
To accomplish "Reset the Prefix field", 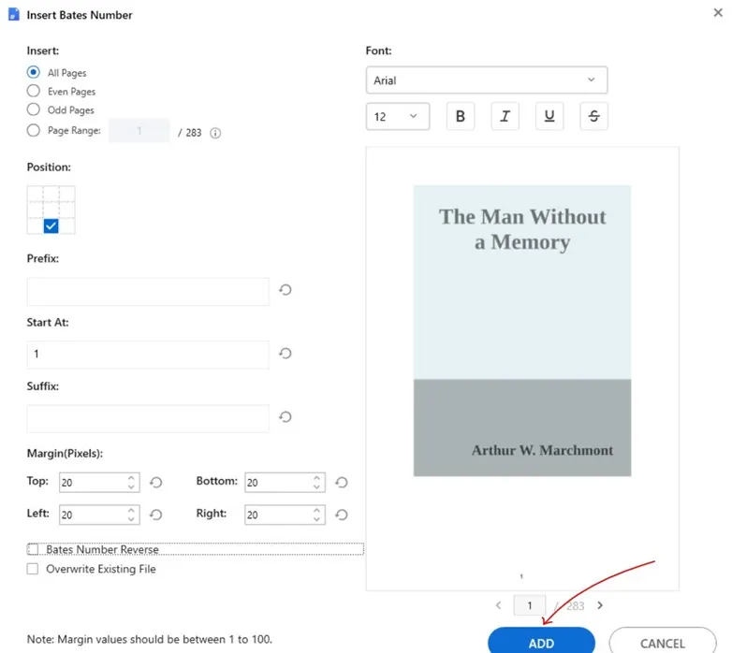I will pos(285,290).
